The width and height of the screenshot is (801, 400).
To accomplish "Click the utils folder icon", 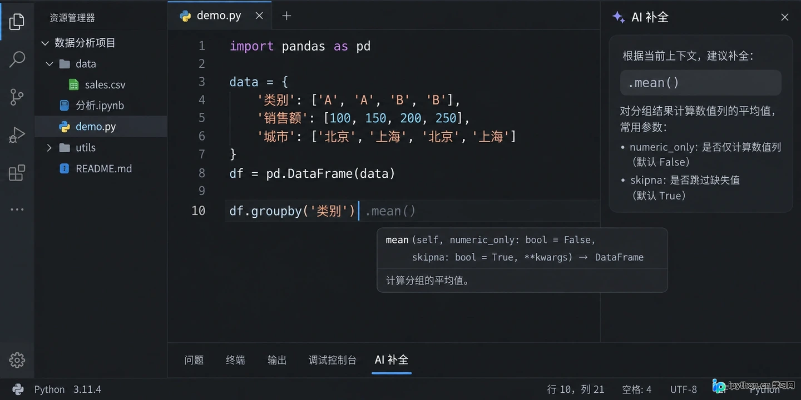I will point(65,148).
